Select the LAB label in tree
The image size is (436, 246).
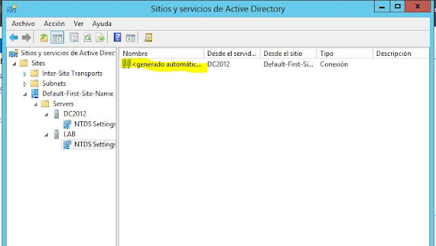coord(69,134)
